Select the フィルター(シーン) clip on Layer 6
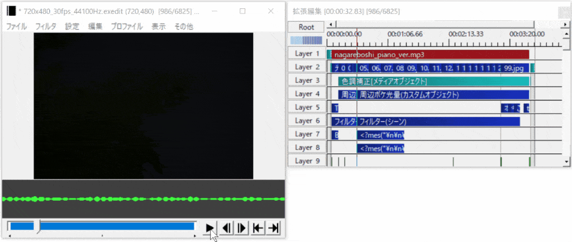Screen dimensions: 572x242 tap(436, 121)
